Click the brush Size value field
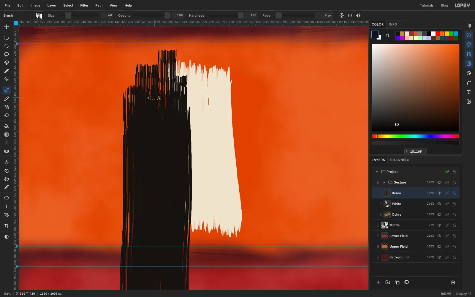Image resolution: width=475 pixels, height=297 pixels. click(107, 15)
